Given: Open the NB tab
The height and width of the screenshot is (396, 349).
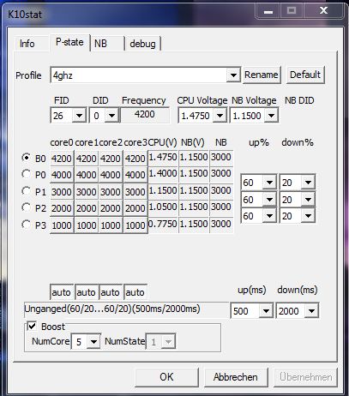Looking at the screenshot, I should pos(107,44).
